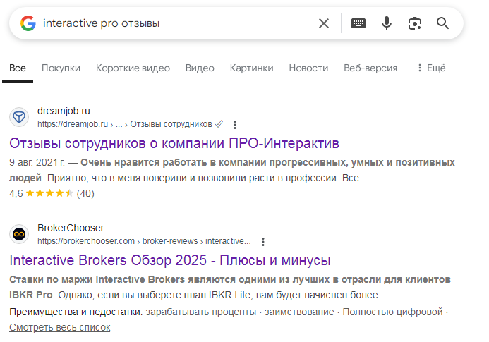Screen dimensions: 489x342
Task: Click the BrokerChooser site favicon
Action: pos(19,234)
